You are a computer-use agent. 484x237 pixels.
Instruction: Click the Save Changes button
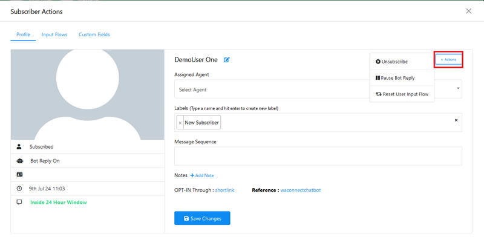202,218
